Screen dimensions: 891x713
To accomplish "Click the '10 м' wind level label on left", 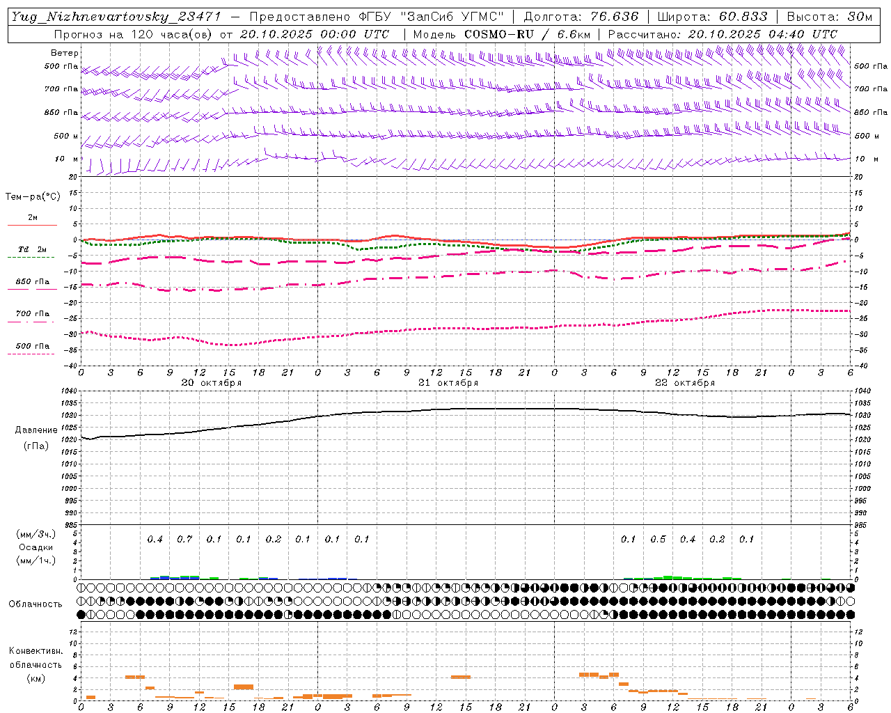I will (x=67, y=159).
